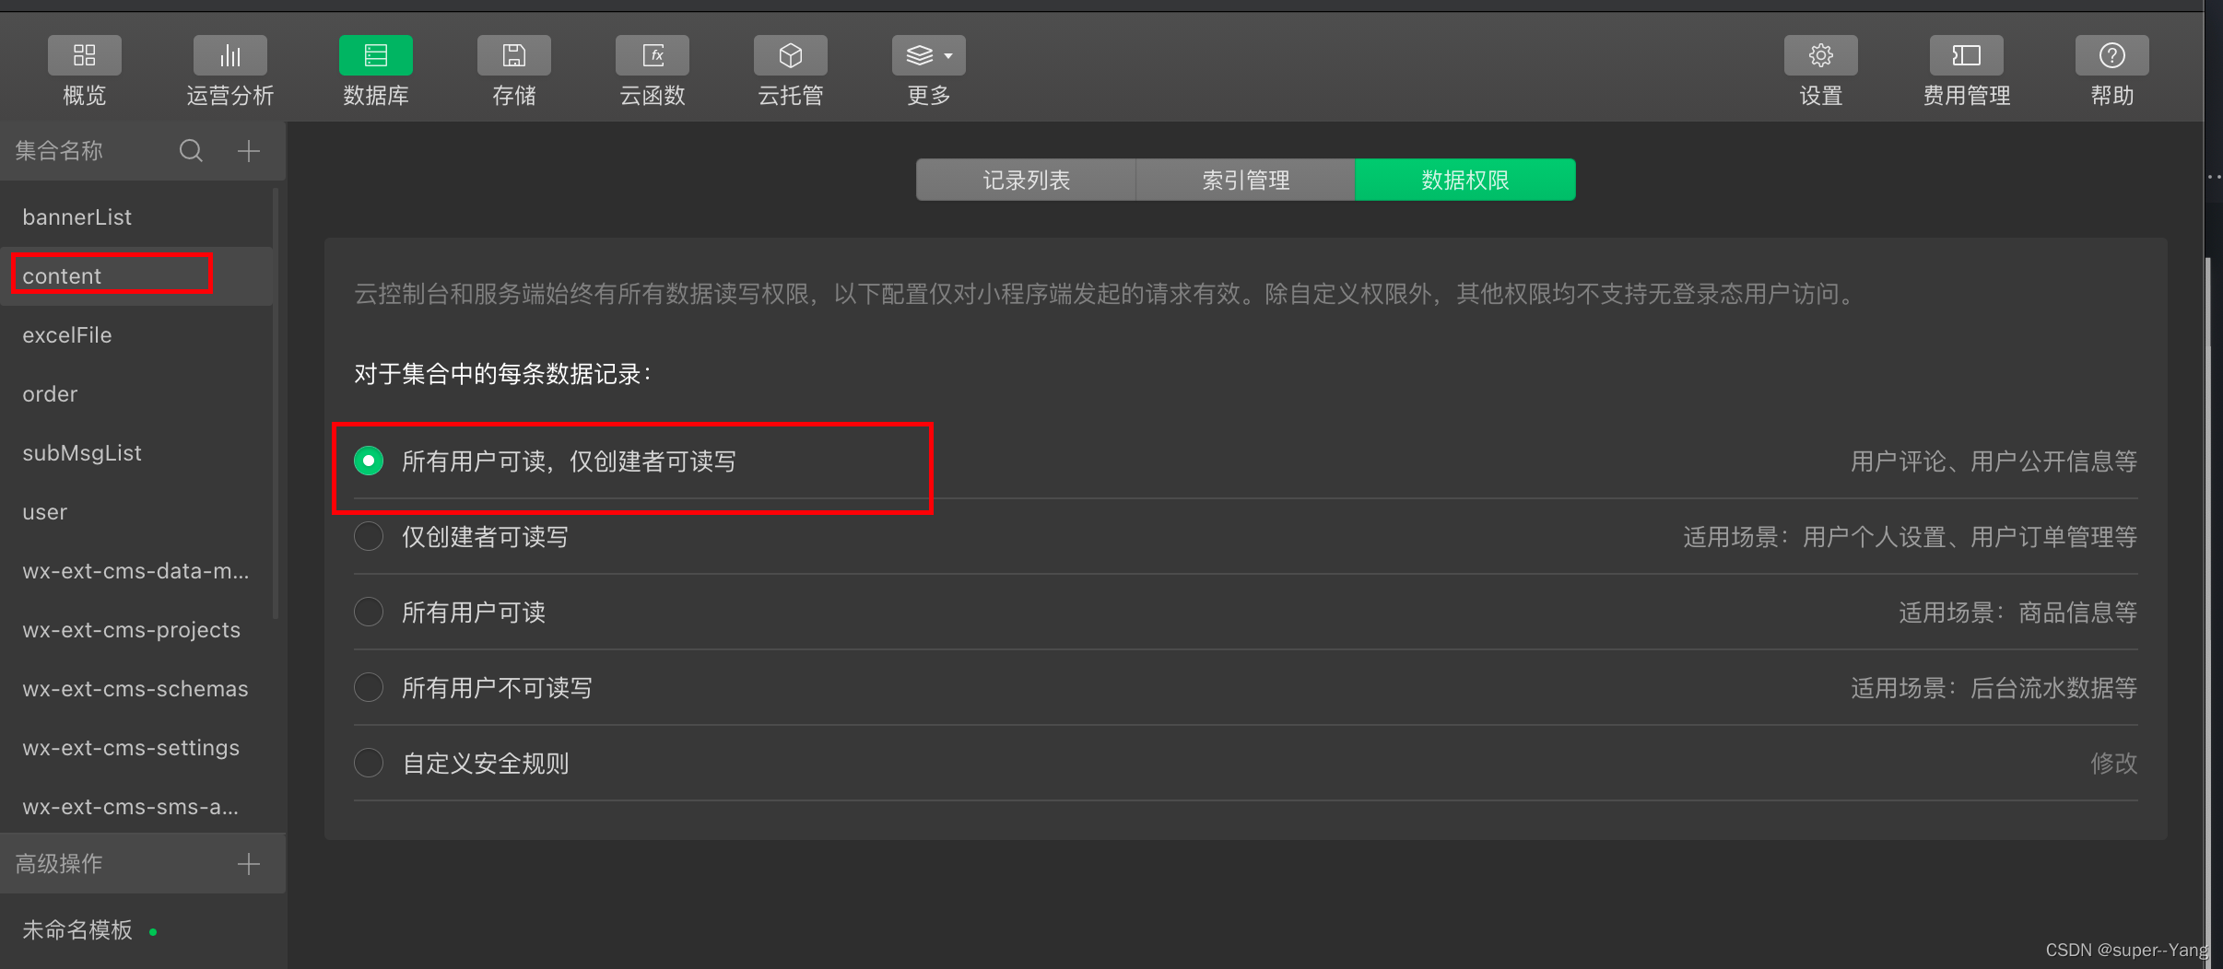2223x969 pixels.
Task: Click the collection list scrollbar
Action: point(276,403)
